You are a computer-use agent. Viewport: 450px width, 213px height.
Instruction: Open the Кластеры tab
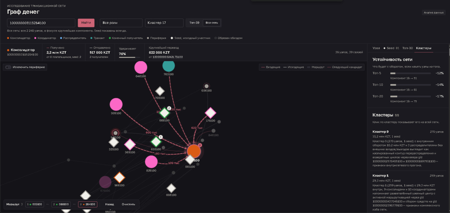[424, 48]
